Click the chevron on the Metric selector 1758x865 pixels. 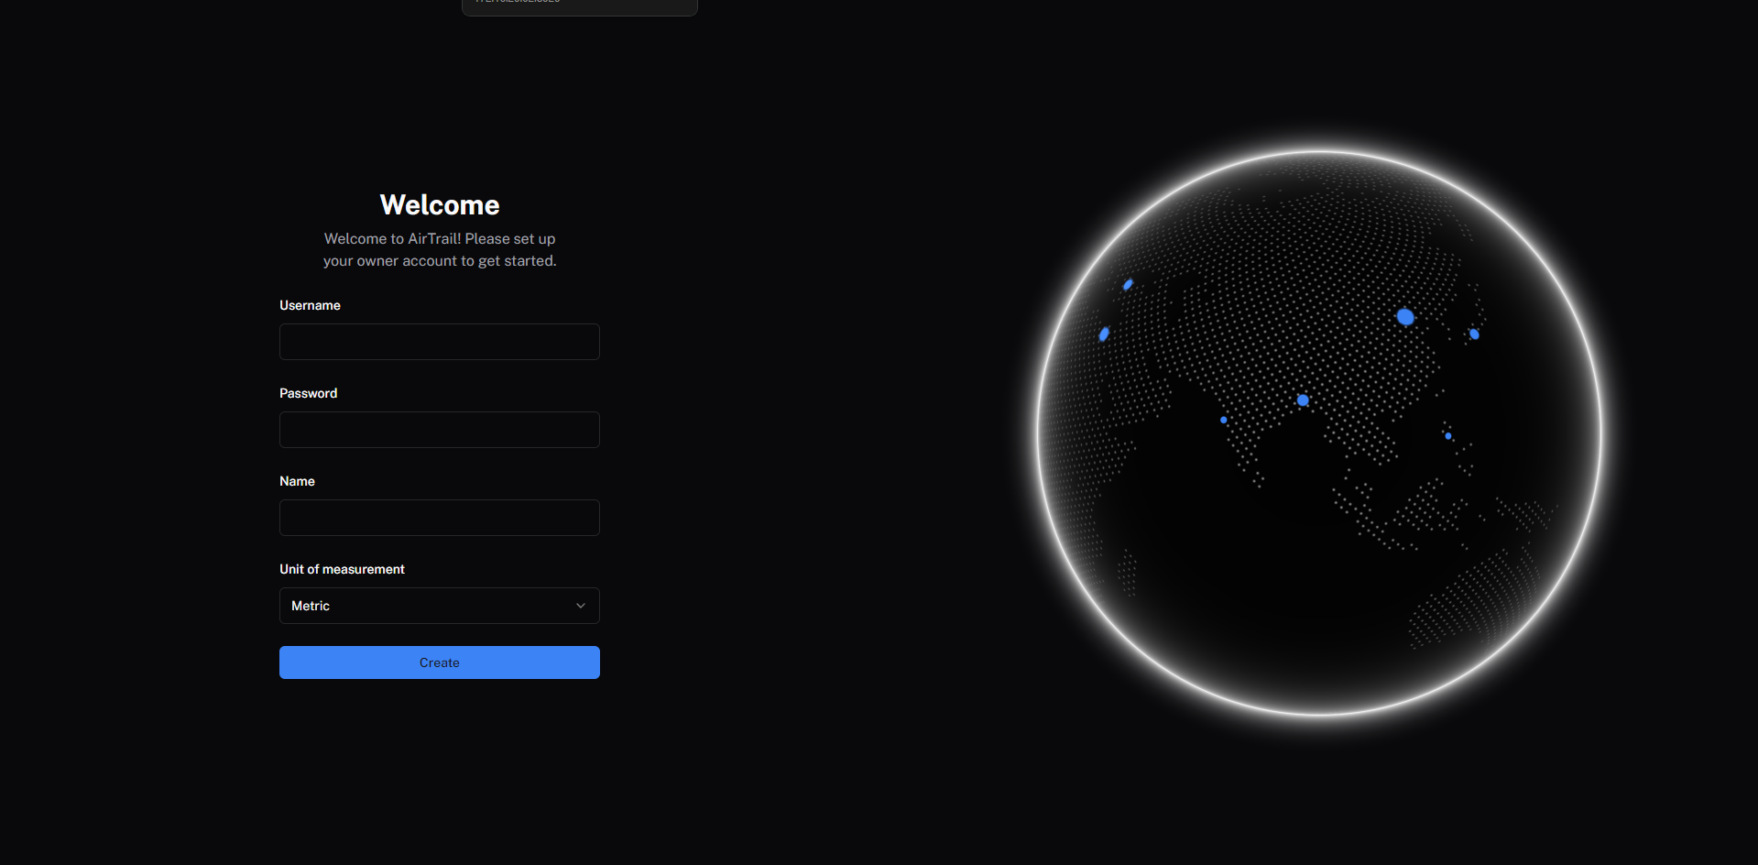pos(580,606)
